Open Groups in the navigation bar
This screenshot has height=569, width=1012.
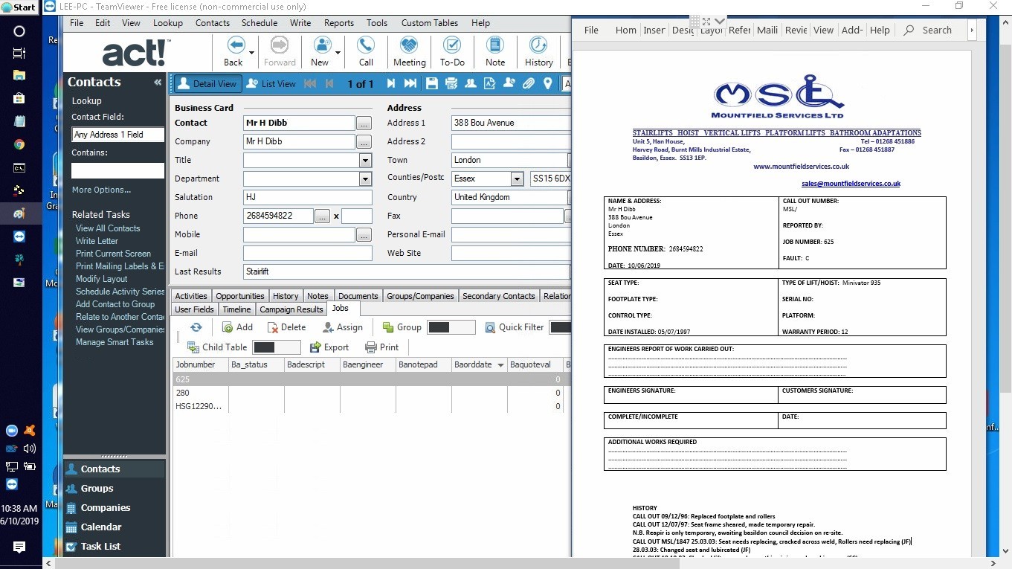115,489
